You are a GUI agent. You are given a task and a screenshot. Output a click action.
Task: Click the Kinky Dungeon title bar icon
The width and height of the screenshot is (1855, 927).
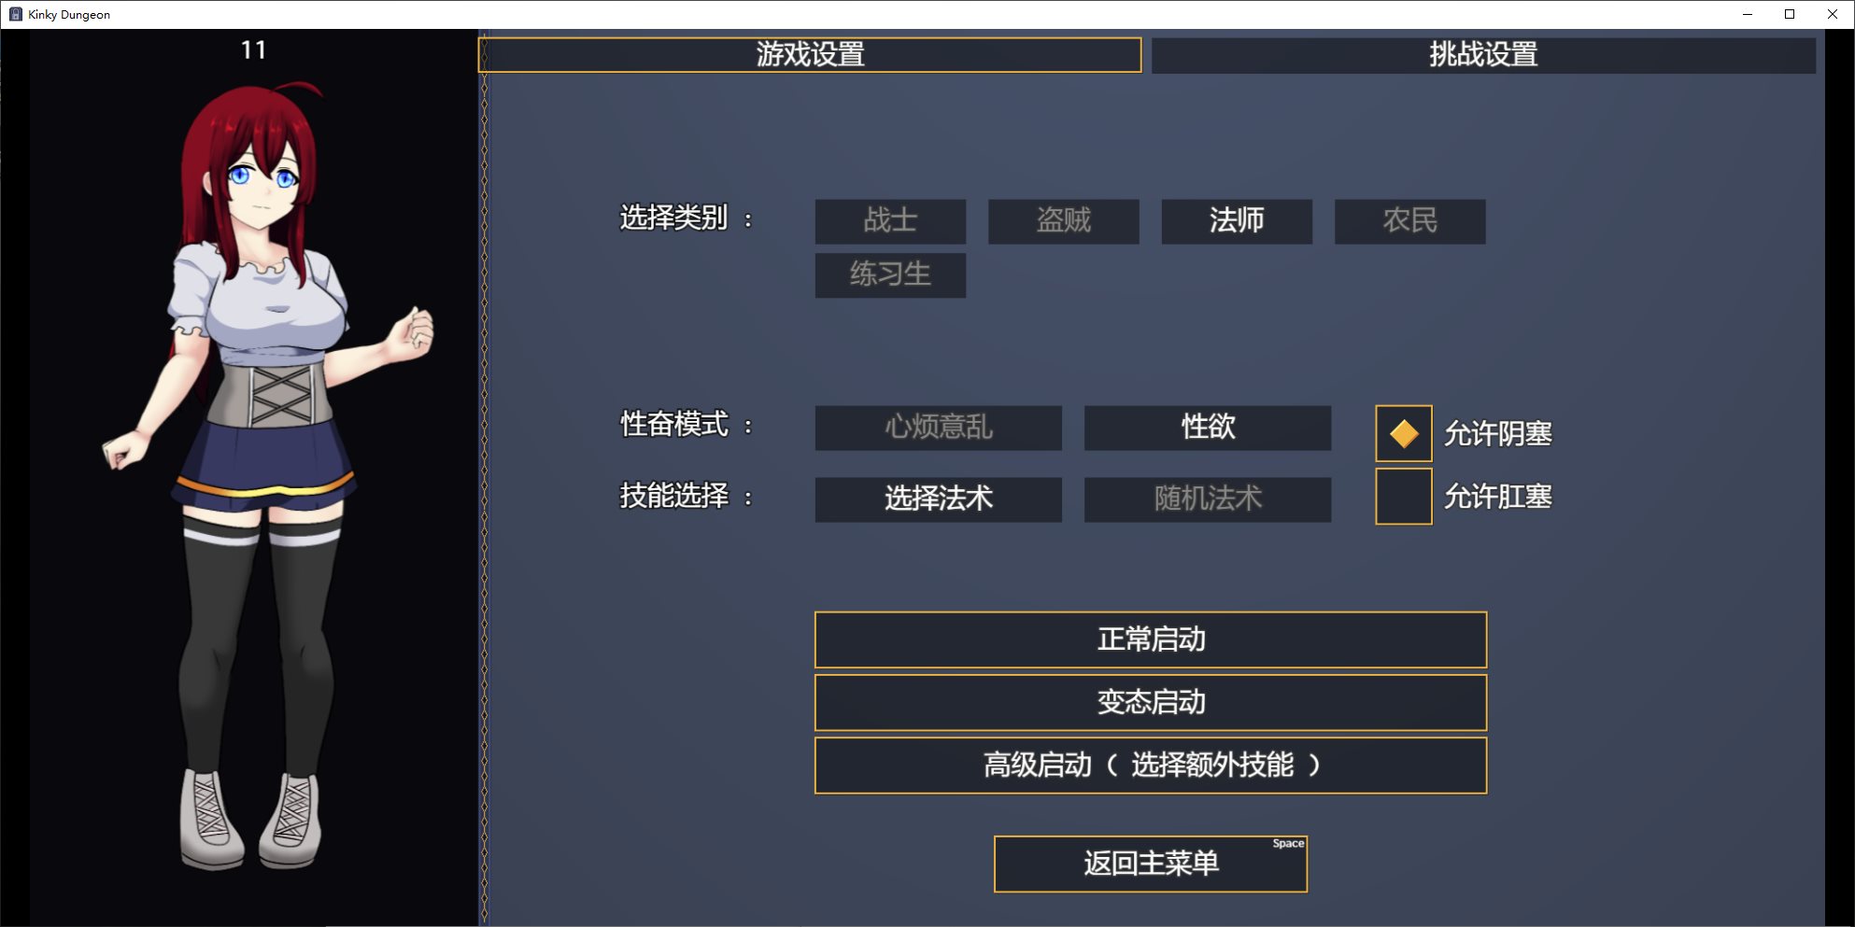coord(15,14)
